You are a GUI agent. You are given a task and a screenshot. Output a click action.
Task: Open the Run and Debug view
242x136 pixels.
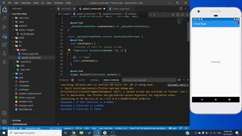pos(4,36)
